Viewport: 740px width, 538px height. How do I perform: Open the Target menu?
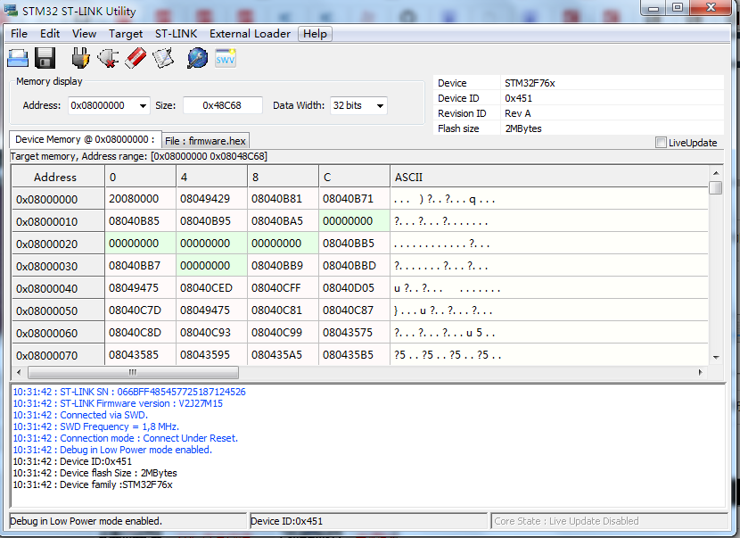click(x=126, y=34)
